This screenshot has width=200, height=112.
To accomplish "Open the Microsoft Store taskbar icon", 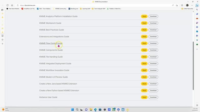I will [x=100, y=110].
